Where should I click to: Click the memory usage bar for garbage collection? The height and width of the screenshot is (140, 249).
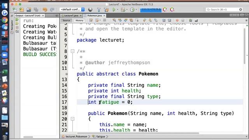[151, 10]
